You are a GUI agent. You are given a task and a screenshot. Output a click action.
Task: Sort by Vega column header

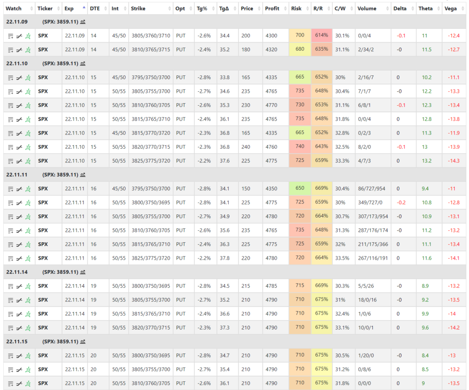pos(454,9)
